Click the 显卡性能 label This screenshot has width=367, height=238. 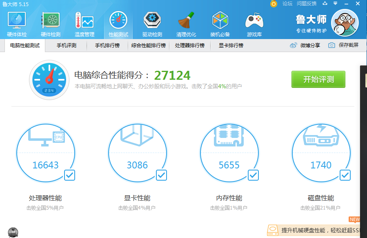tap(137, 198)
